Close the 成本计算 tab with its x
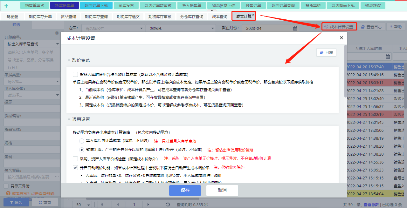This screenshot has width=407, height=208. [253, 15]
